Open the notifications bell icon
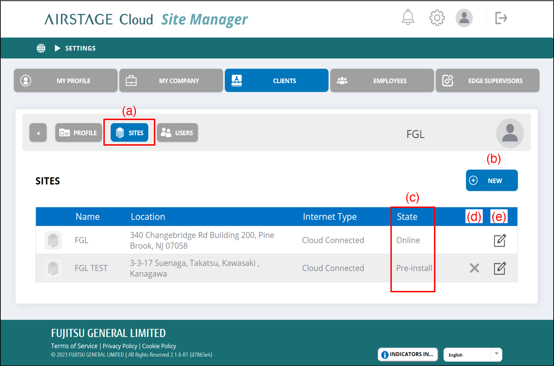This screenshot has width=554, height=366. tap(408, 17)
